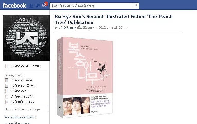This screenshot has width=197, height=124.
Task: Click the note icon beside บันทึกเกี่ยวกับฉัน
Action: point(6,102)
